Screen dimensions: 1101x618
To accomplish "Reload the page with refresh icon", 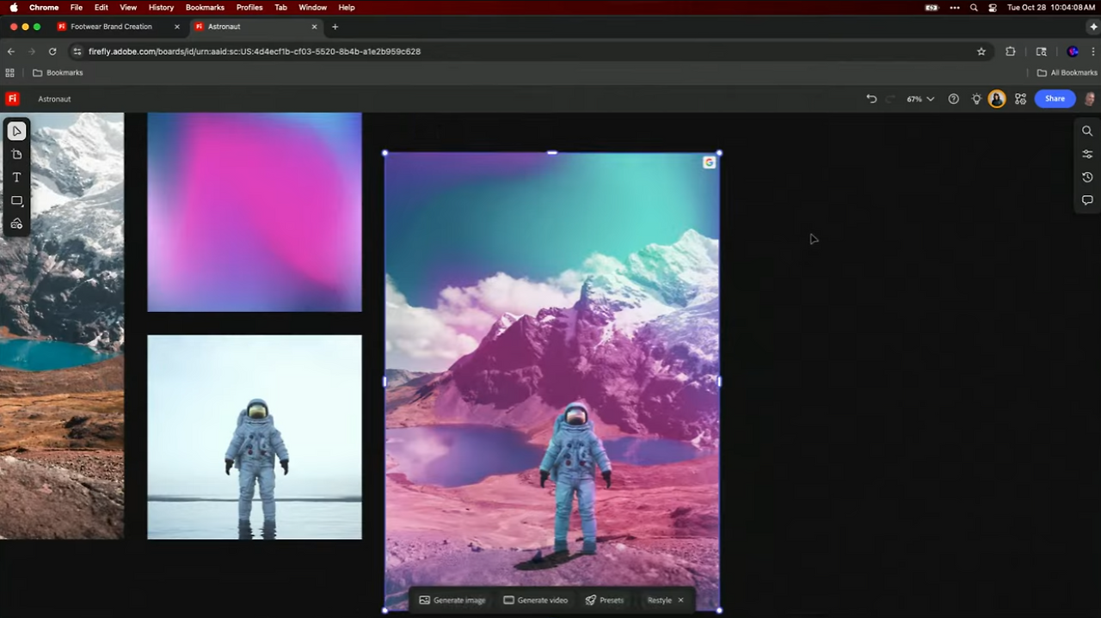I will pos(52,52).
